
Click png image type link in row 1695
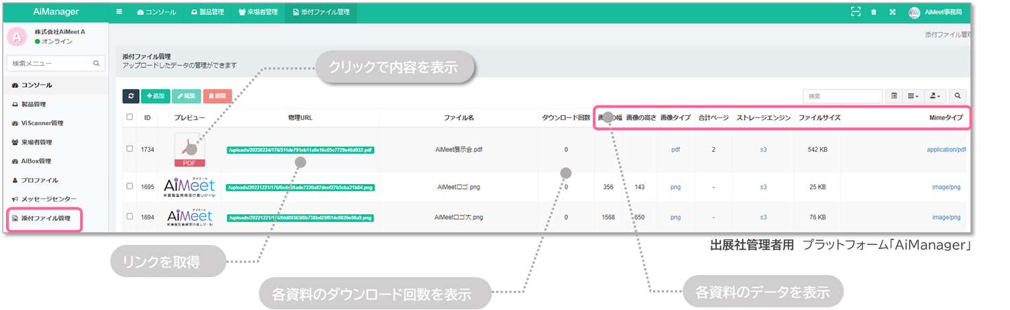coord(676,187)
